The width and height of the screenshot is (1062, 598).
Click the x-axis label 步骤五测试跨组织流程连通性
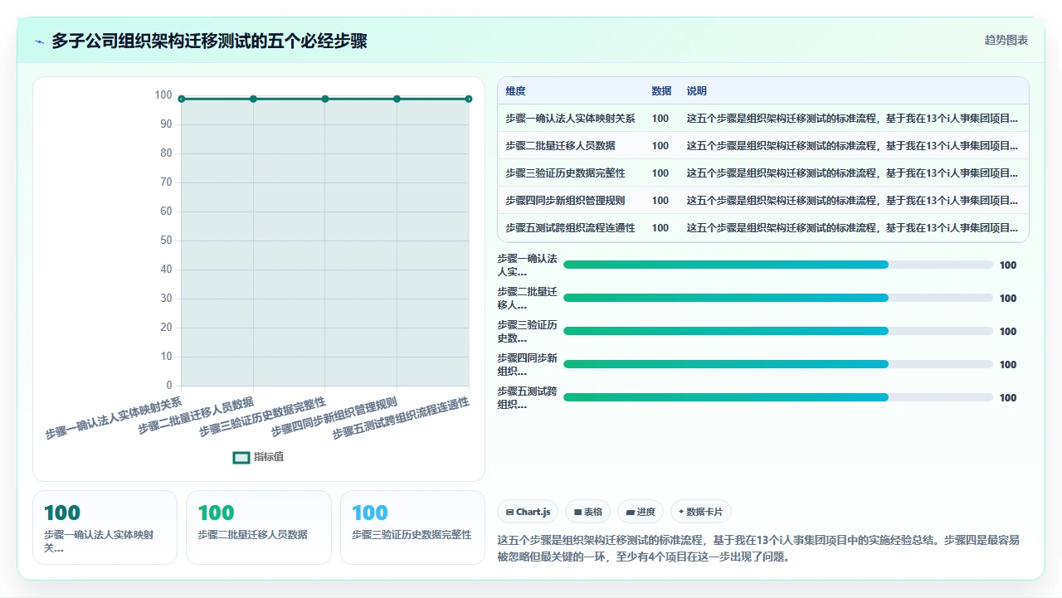tap(402, 419)
